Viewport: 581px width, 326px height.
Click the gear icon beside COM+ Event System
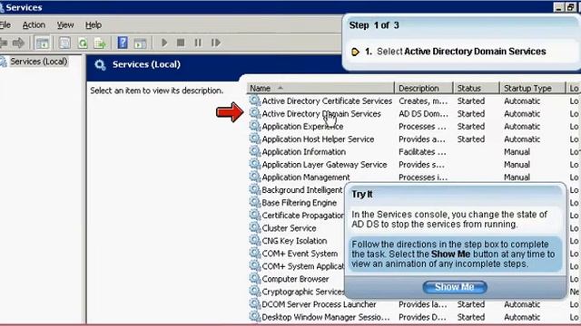tap(254, 254)
